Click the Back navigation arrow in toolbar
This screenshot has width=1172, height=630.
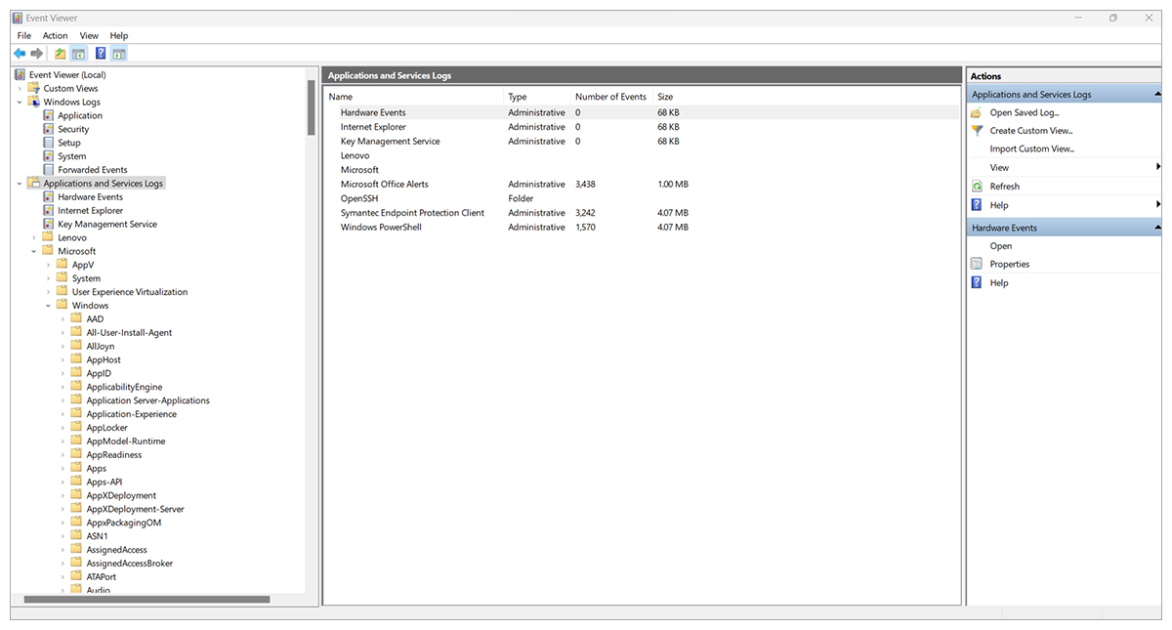pyautogui.click(x=19, y=53)
